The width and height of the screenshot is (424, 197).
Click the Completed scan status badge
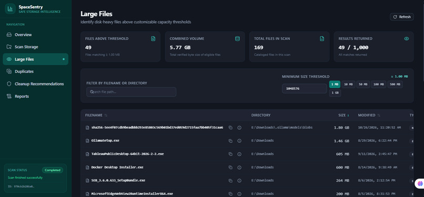click(53, 170)
